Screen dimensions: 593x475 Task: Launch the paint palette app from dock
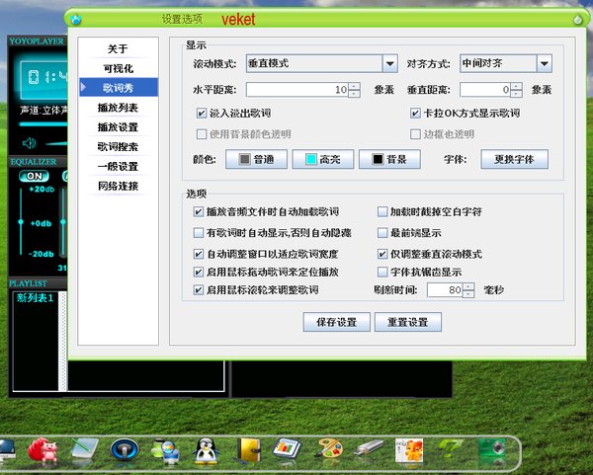pos(328,450)
